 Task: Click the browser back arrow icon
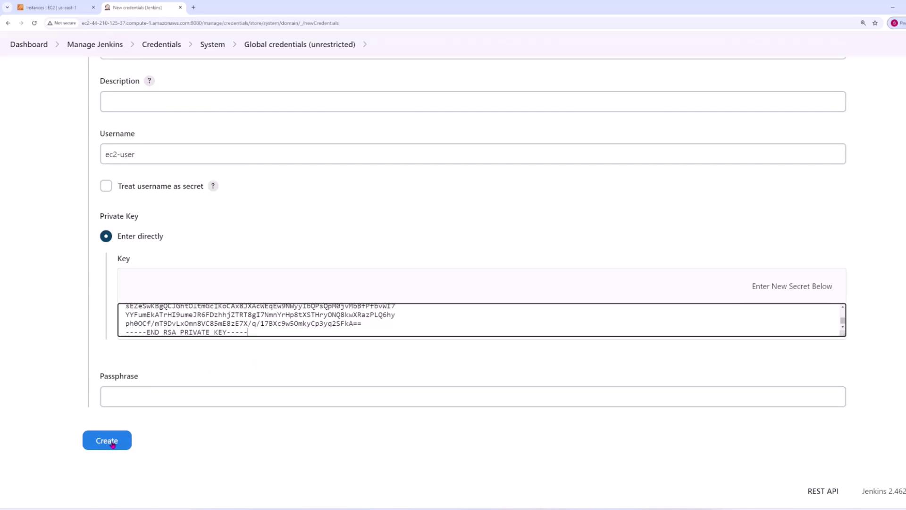pos(8,23)
